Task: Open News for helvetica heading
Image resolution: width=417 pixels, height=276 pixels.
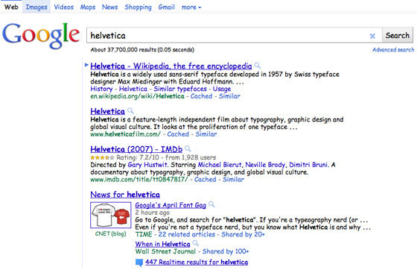Action: 125,195
